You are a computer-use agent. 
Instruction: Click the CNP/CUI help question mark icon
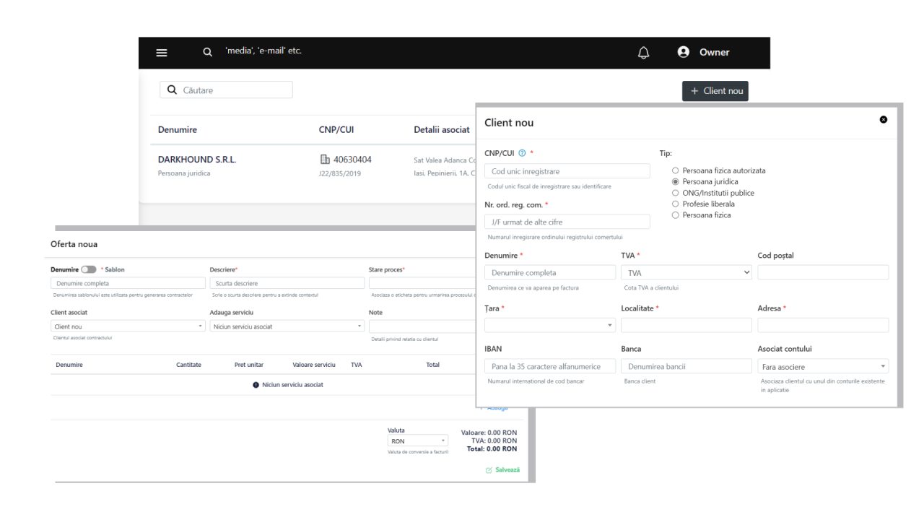tap(522, 153)
